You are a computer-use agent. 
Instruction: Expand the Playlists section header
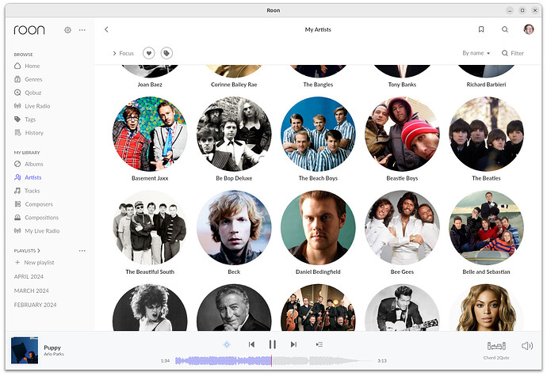27,251
